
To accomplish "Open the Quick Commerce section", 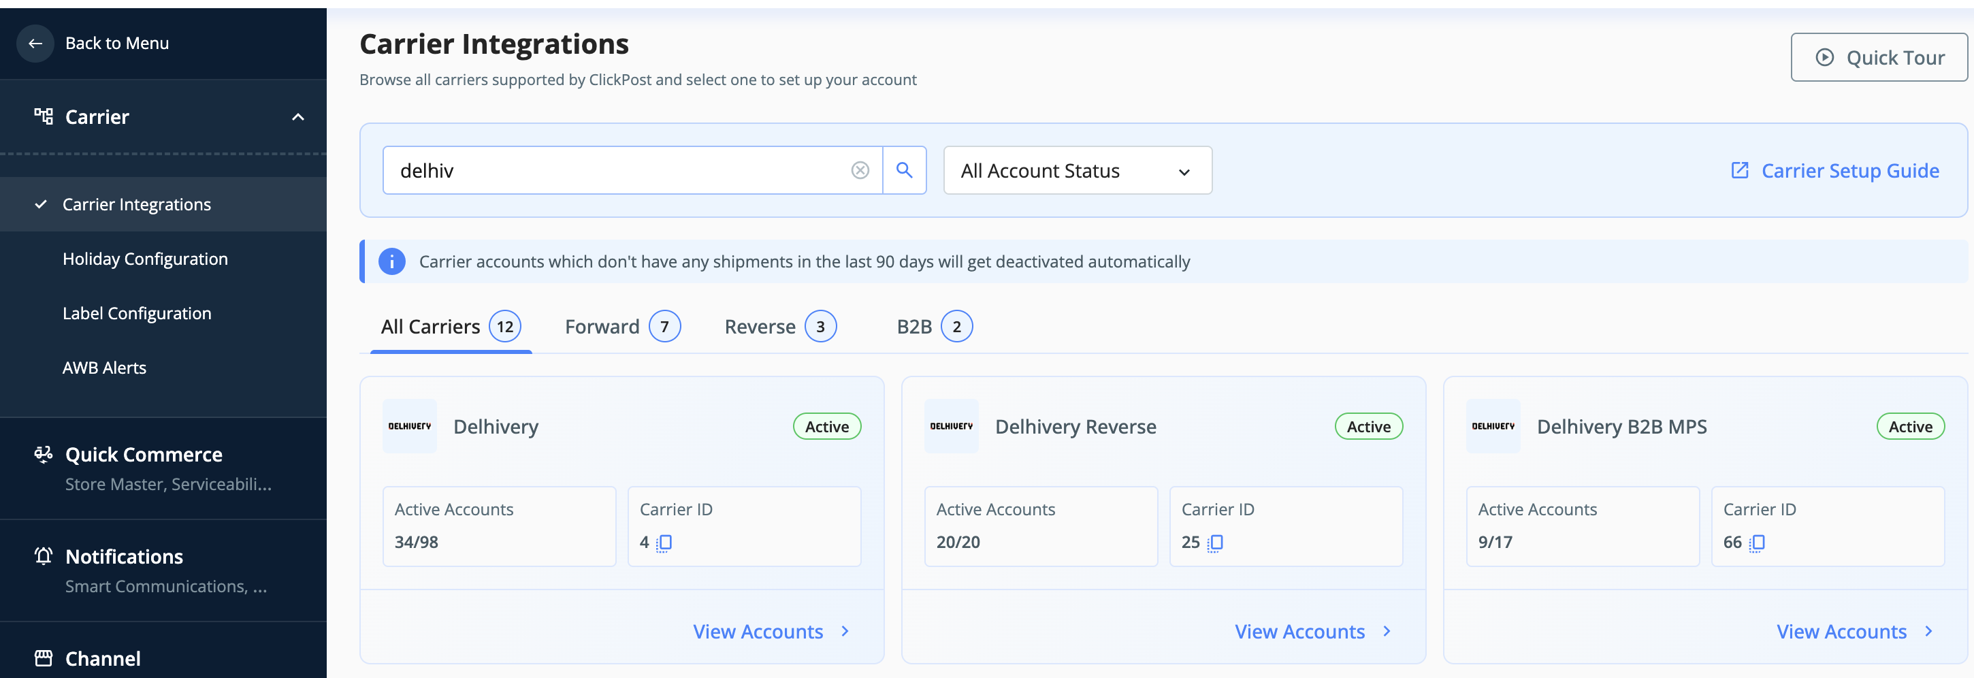I will (163, 468).
